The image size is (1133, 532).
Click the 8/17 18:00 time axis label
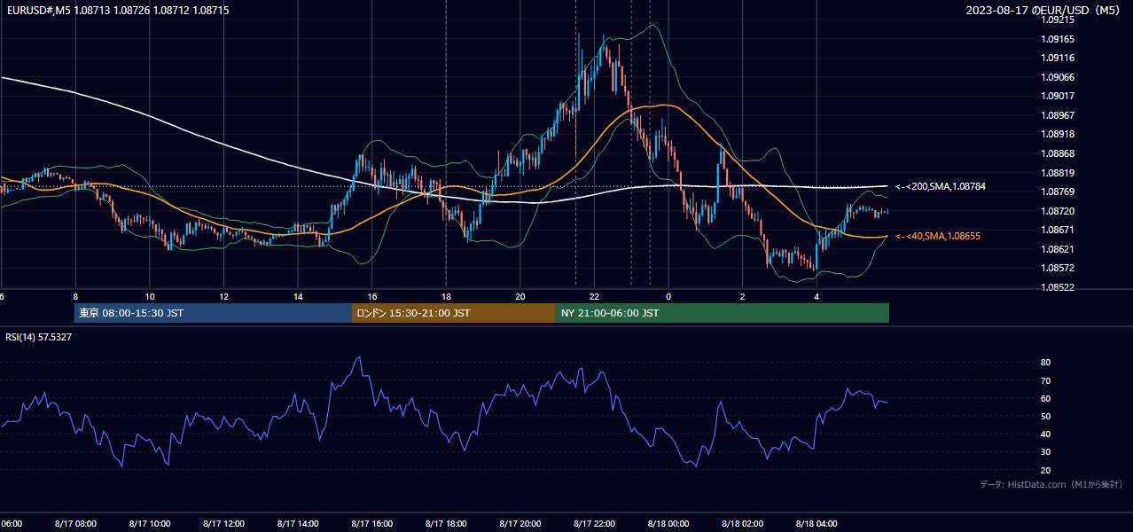click(446, 523)
